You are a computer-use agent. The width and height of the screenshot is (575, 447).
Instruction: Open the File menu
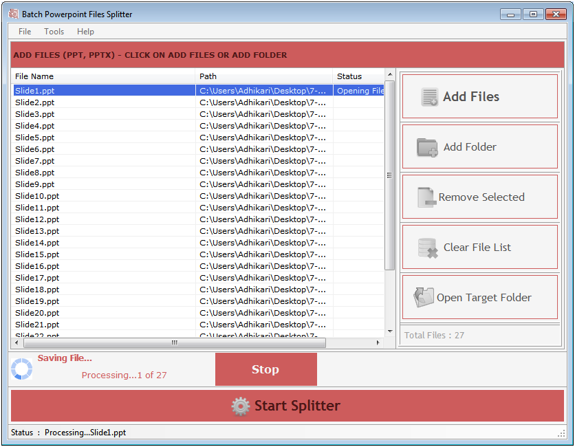[25, 32]
